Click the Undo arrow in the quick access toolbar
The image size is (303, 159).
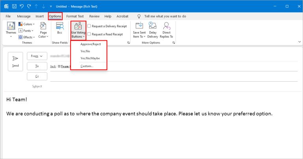click(x=22, y=6)
